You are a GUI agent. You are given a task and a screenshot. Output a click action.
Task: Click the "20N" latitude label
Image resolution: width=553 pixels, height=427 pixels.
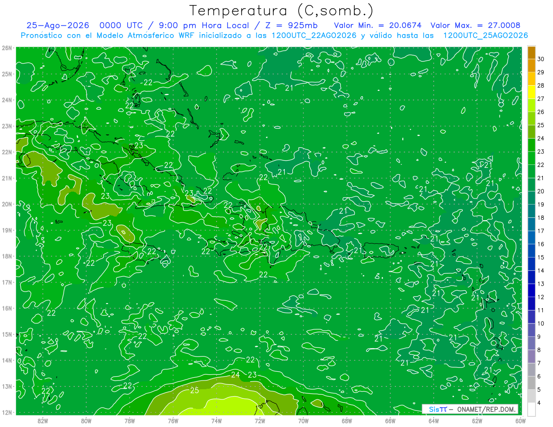pos(7,204)
